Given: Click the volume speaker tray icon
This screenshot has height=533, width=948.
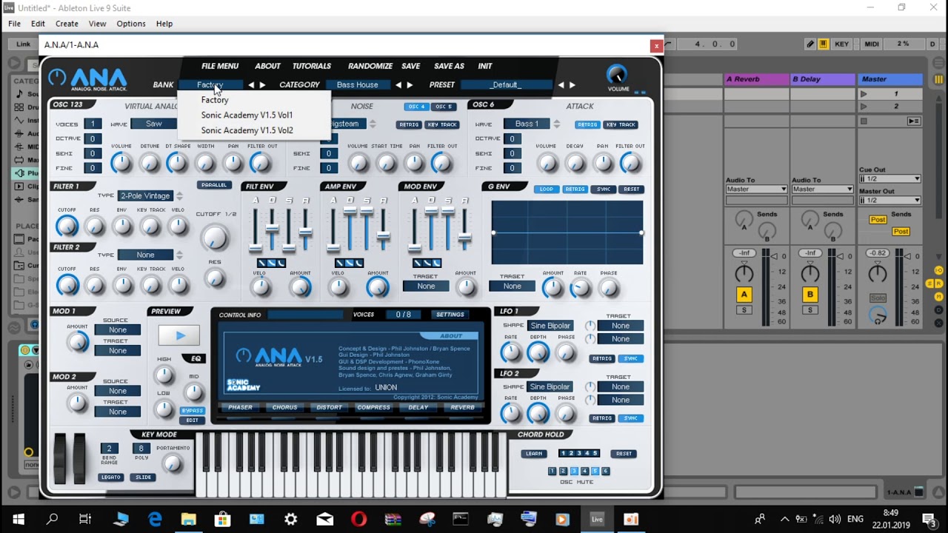Looking at the screenshot, I should click(x=835, y=519).
